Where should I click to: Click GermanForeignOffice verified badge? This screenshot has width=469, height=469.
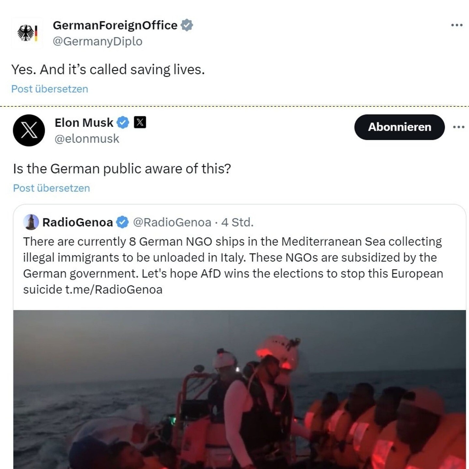(187, 25)
